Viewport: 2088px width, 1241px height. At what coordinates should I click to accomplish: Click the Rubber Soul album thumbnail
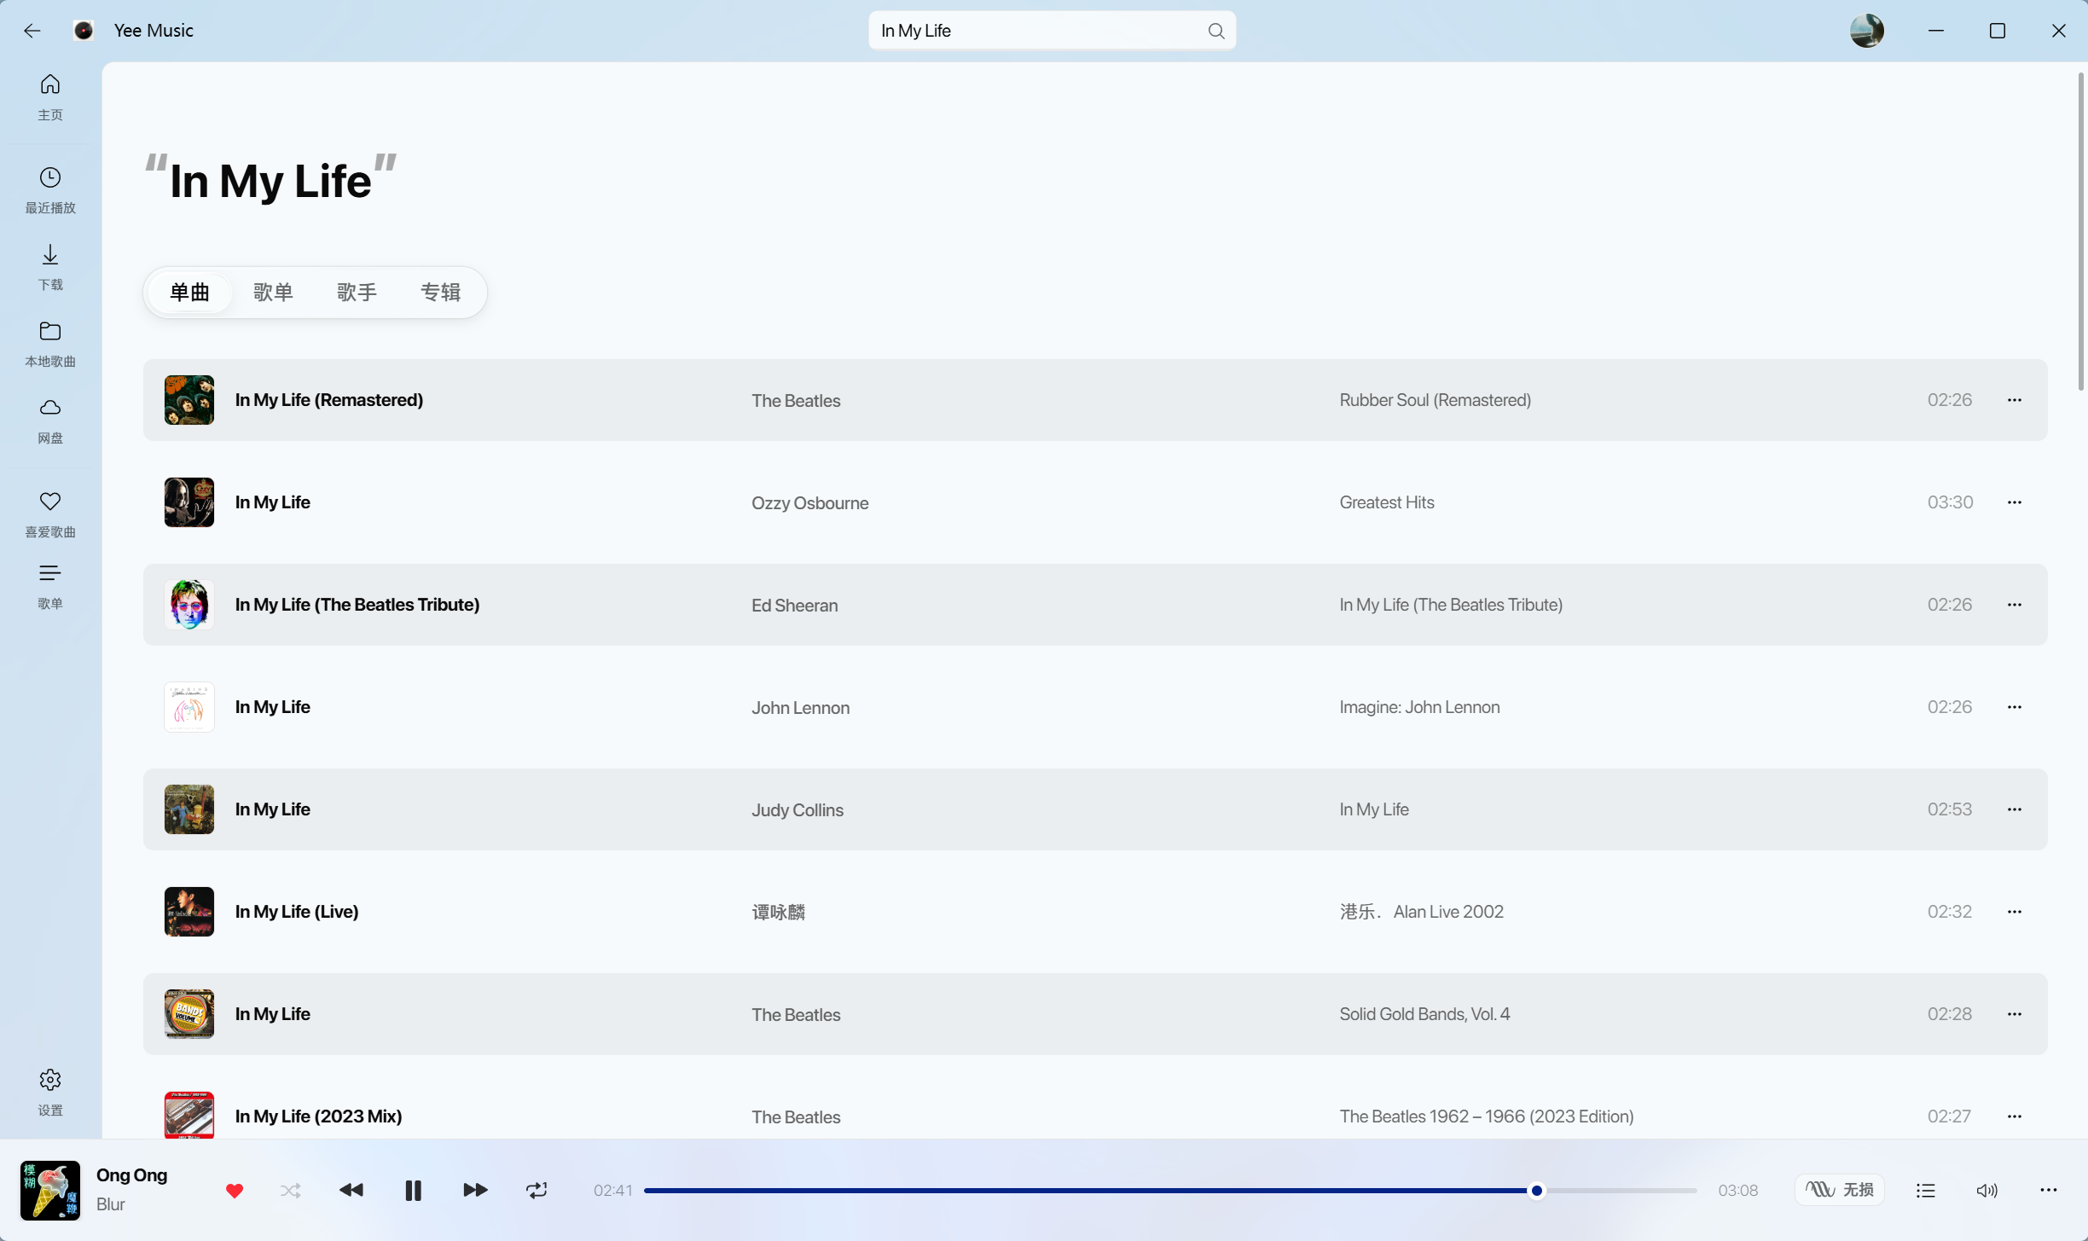click(189, 400)
